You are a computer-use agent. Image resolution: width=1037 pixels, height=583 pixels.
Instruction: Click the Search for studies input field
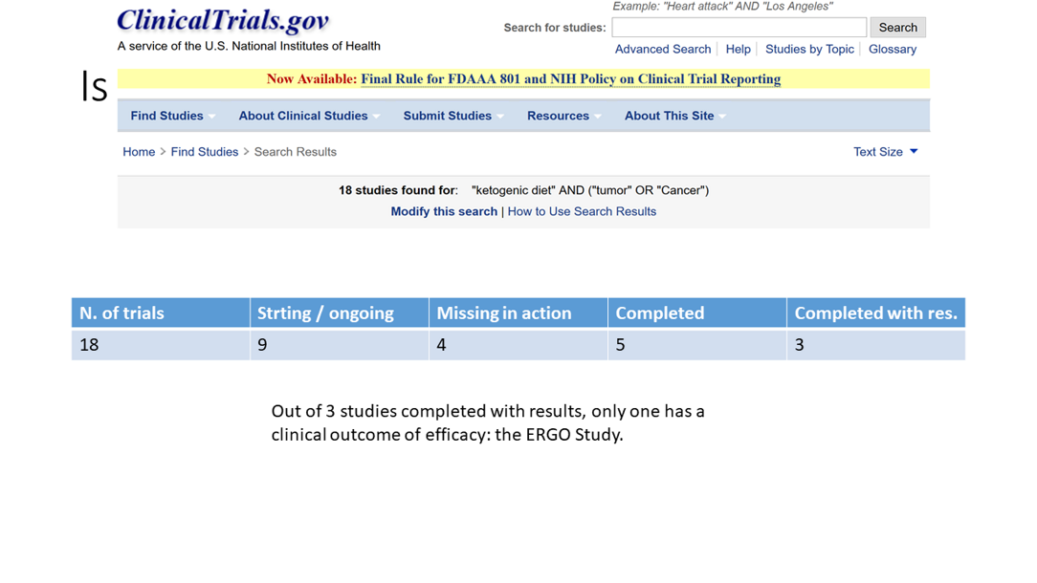[739, 28]
